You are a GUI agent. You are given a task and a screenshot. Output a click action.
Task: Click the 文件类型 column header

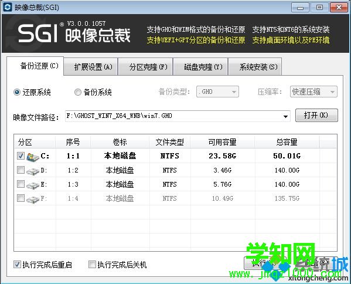170,142
